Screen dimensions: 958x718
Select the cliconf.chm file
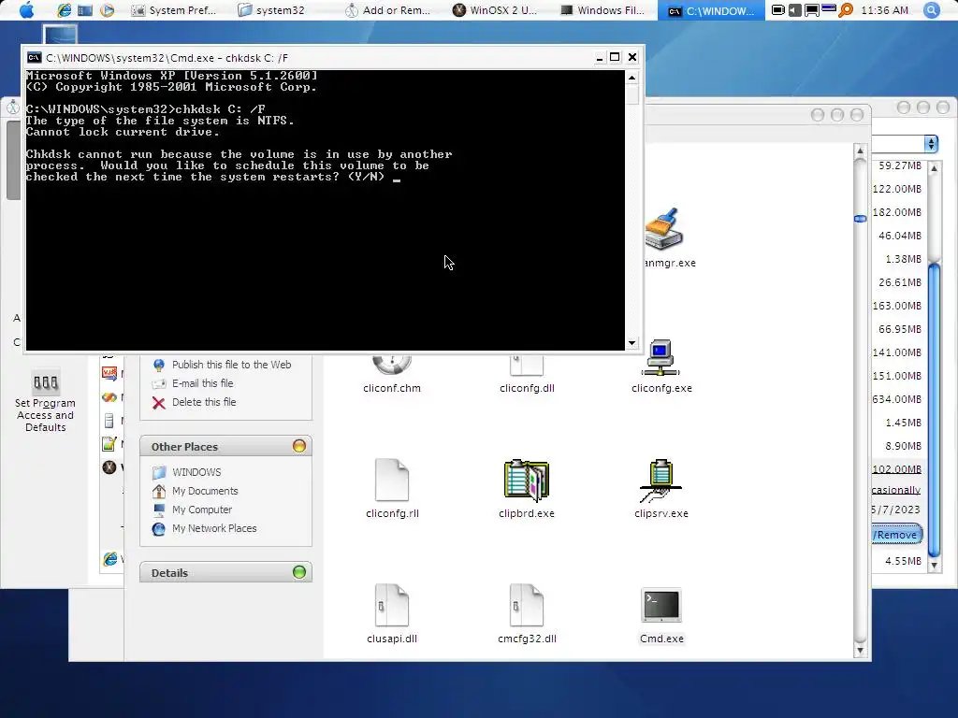coord(392,374)
